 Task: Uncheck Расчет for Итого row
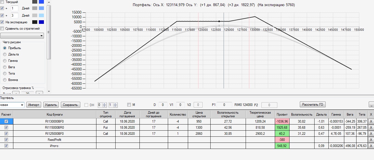(6, 146)
